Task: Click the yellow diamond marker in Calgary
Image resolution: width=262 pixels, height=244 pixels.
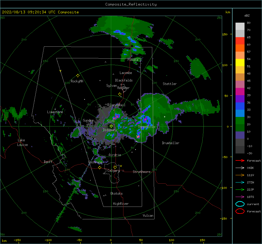Action: tap(115, 167)
